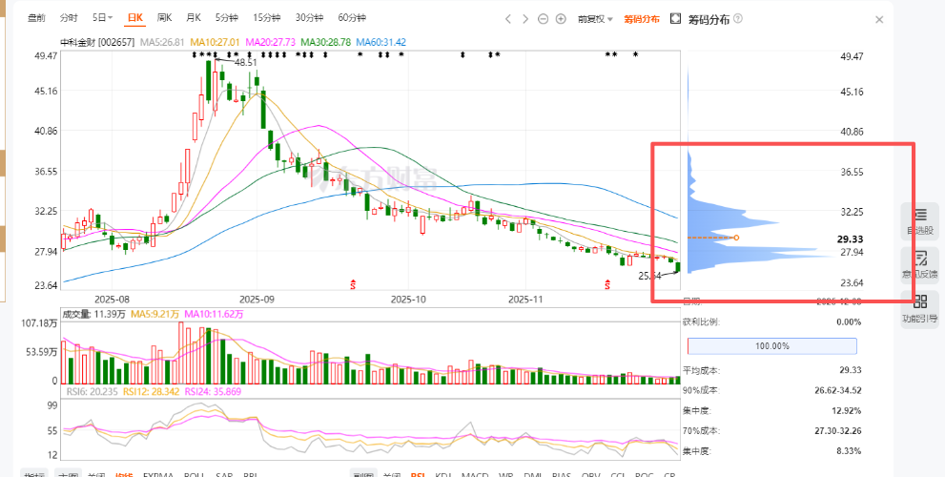Select the 周K tab

pos(165,17)
